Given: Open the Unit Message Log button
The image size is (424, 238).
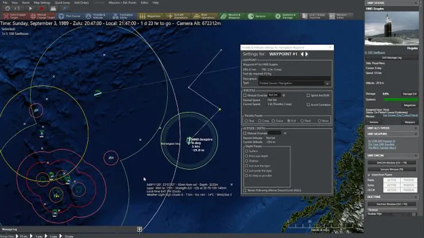Looking at the screenshot, I should pyautogui.click(x=391, y=58).
